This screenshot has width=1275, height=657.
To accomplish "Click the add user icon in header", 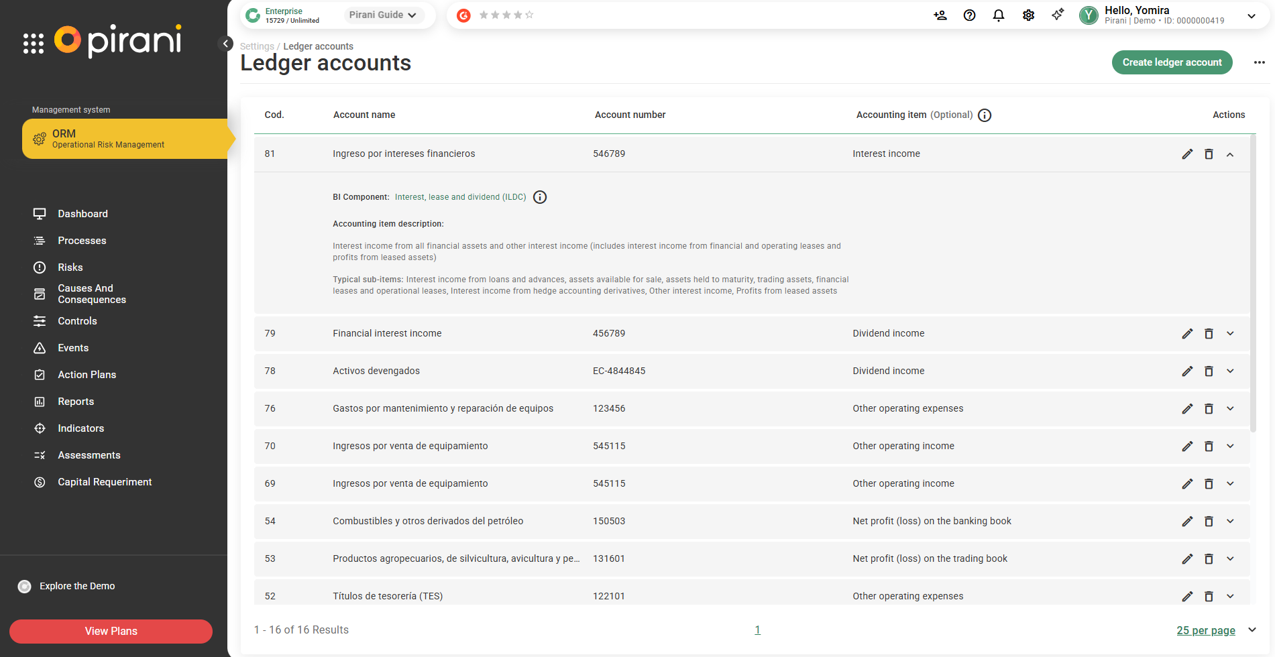I will (940, 15).
